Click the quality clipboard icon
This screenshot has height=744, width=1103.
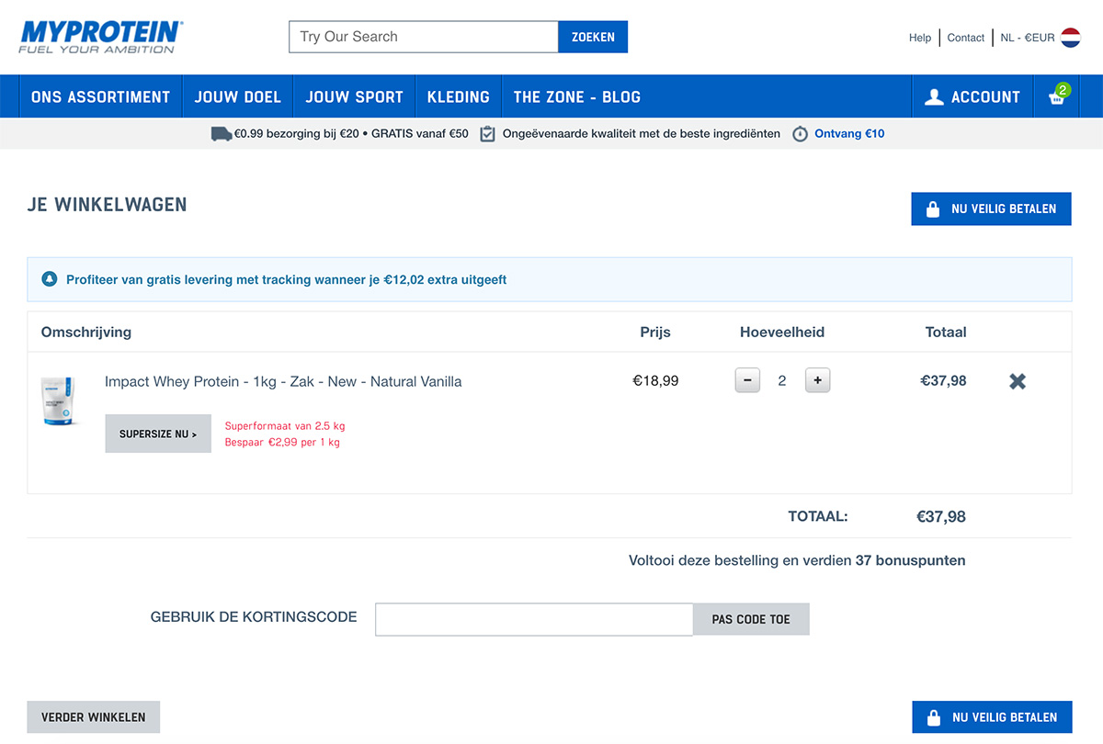(x=487, y=134)
